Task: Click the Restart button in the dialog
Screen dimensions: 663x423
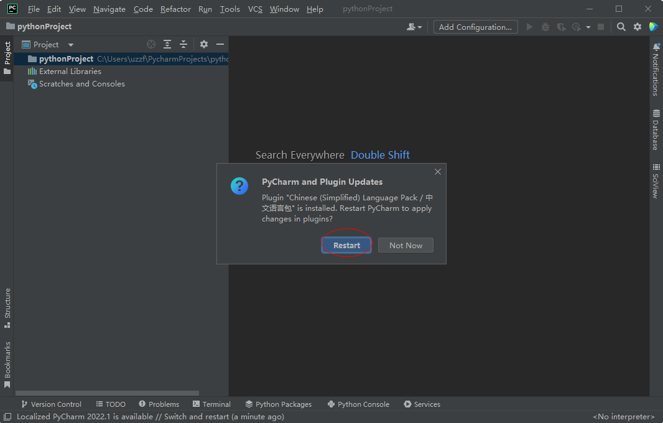Action: pyautogui.click(x=346, y=245)
